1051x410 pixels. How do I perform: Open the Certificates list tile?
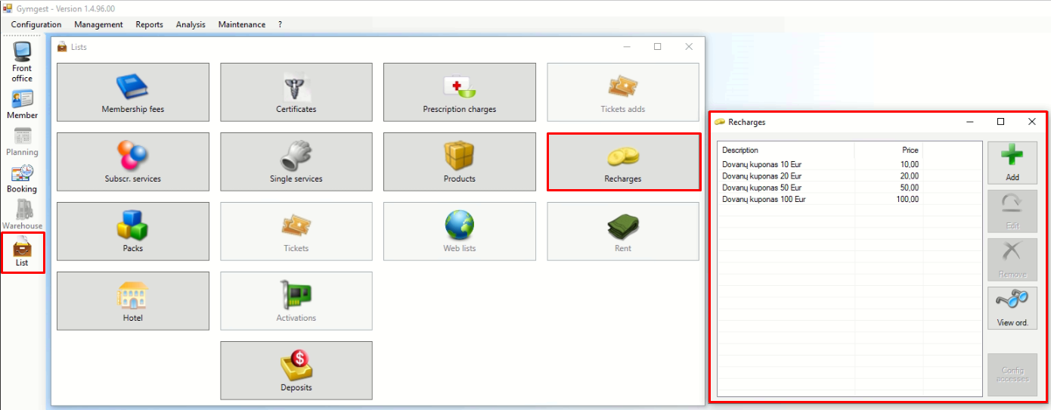click(296, 92)
